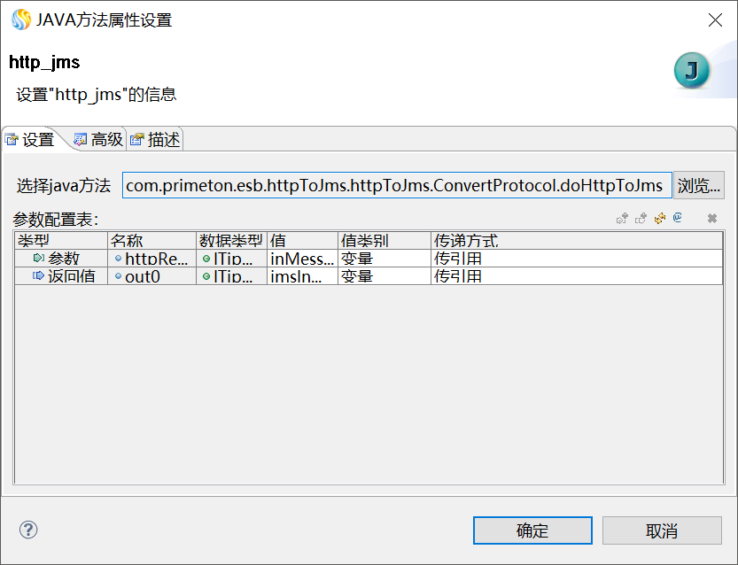Image resolution: width=738 pixels, height=565 pixels.
Task: Click the inMess... value cell
Action: (x=302, y=259)
